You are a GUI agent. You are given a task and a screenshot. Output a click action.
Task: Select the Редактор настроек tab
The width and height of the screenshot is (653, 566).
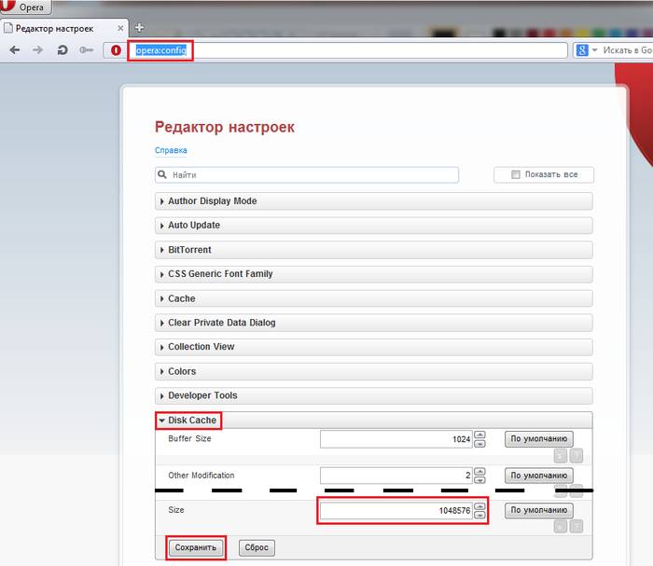point(56,28)
